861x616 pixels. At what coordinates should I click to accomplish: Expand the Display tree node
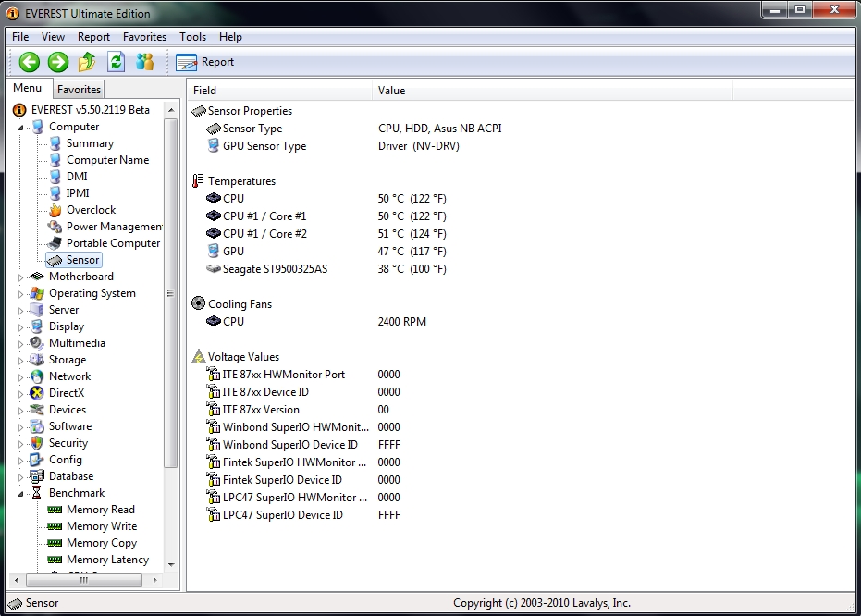pos(21,327)
